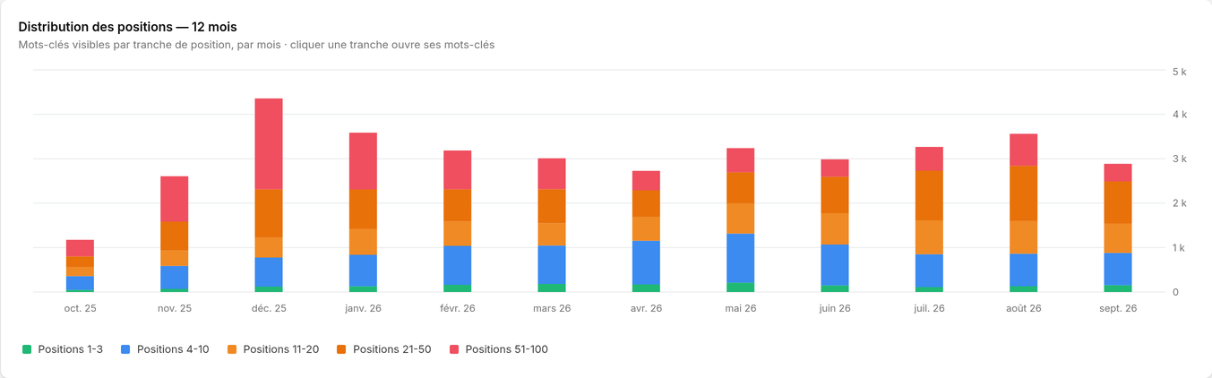Click the red 51-100 segment of juin 26
The width and height of the screenshot is (1212, 378).
[835, 168]
